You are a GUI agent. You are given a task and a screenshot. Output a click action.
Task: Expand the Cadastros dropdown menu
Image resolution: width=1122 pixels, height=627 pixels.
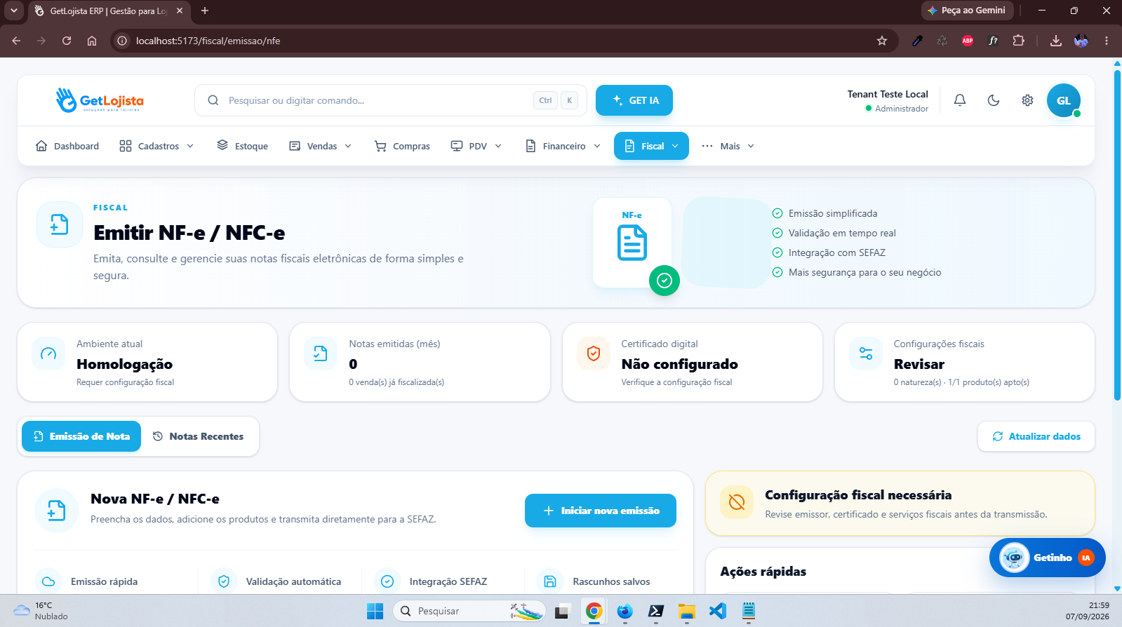pos(156,146)
